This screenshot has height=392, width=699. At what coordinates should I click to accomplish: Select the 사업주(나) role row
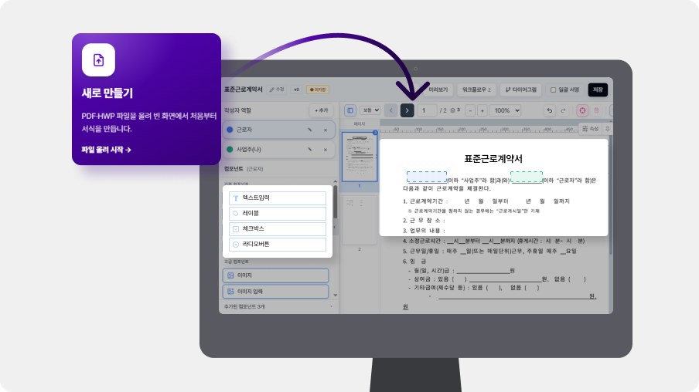(x=278, y=150)
